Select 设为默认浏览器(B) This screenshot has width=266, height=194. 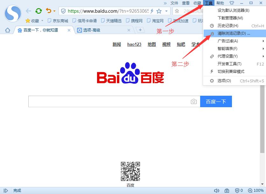point(234,10)
